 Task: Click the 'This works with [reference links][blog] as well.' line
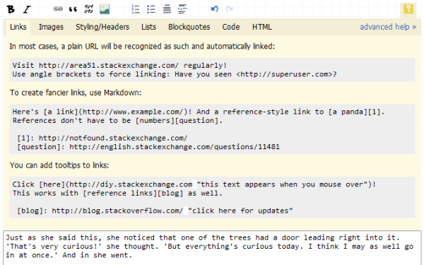point(117,194)
